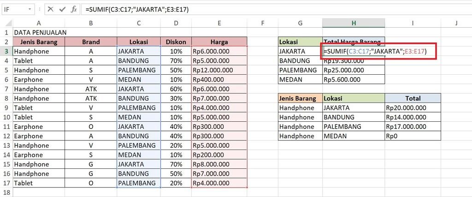
Task: Select row 3 header
Action: tap(6, 51)
